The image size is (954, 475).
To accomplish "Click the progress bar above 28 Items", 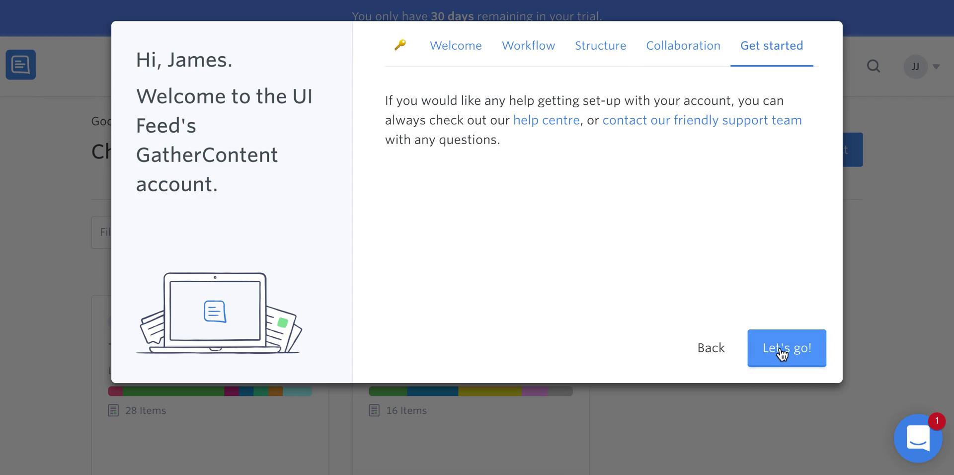I will [210, 391].
